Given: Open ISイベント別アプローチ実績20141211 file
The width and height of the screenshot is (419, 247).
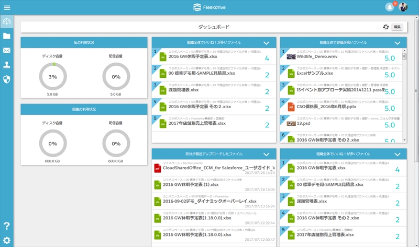Looking at the screenshot, I should point(341,90).
